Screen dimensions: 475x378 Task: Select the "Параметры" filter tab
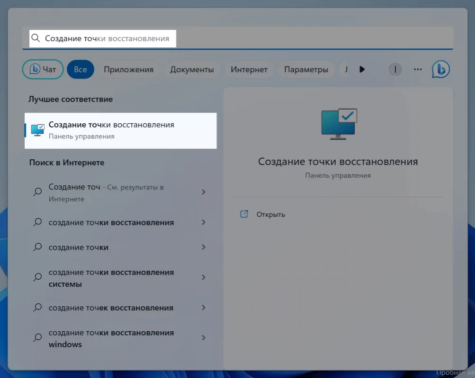[x=306, y=69]
